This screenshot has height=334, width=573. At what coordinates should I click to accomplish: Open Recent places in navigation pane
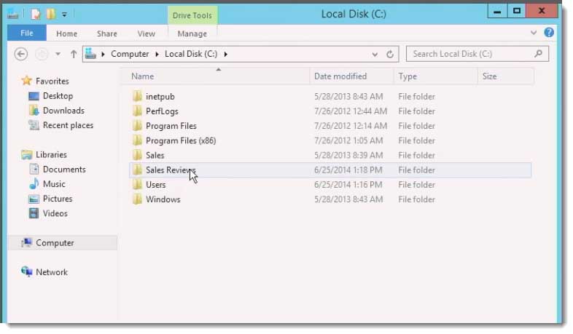click(x=68, y=125)
